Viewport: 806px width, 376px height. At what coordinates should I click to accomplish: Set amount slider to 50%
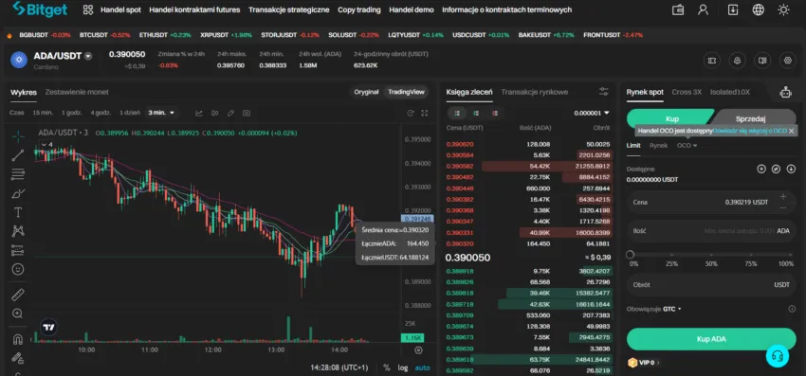(x=711, y=255)
